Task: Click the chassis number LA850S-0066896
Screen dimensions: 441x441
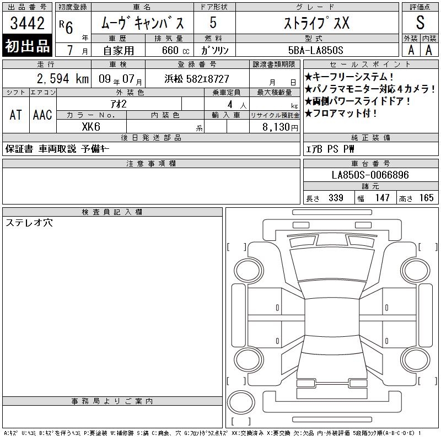Action: pyautogui.click(x=370, y=175)
